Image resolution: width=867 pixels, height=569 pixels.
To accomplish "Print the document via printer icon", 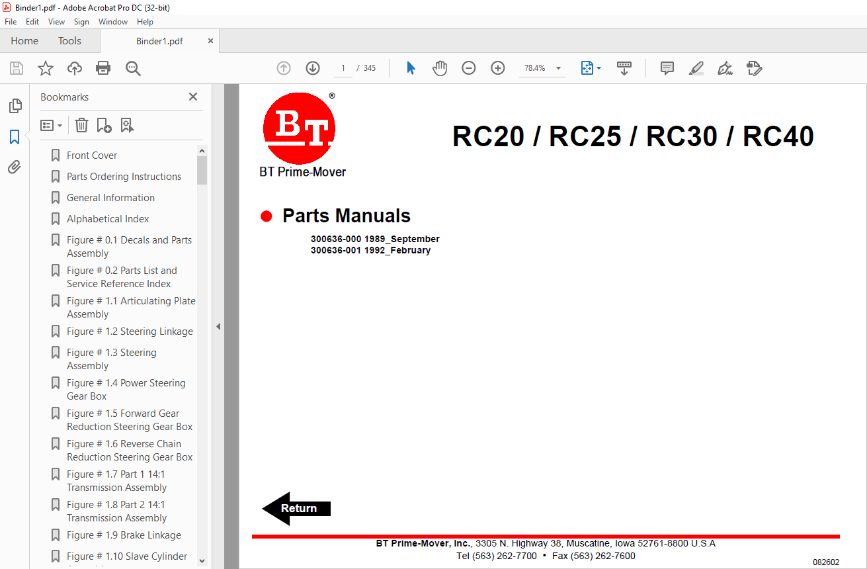I will click(103, 68).
